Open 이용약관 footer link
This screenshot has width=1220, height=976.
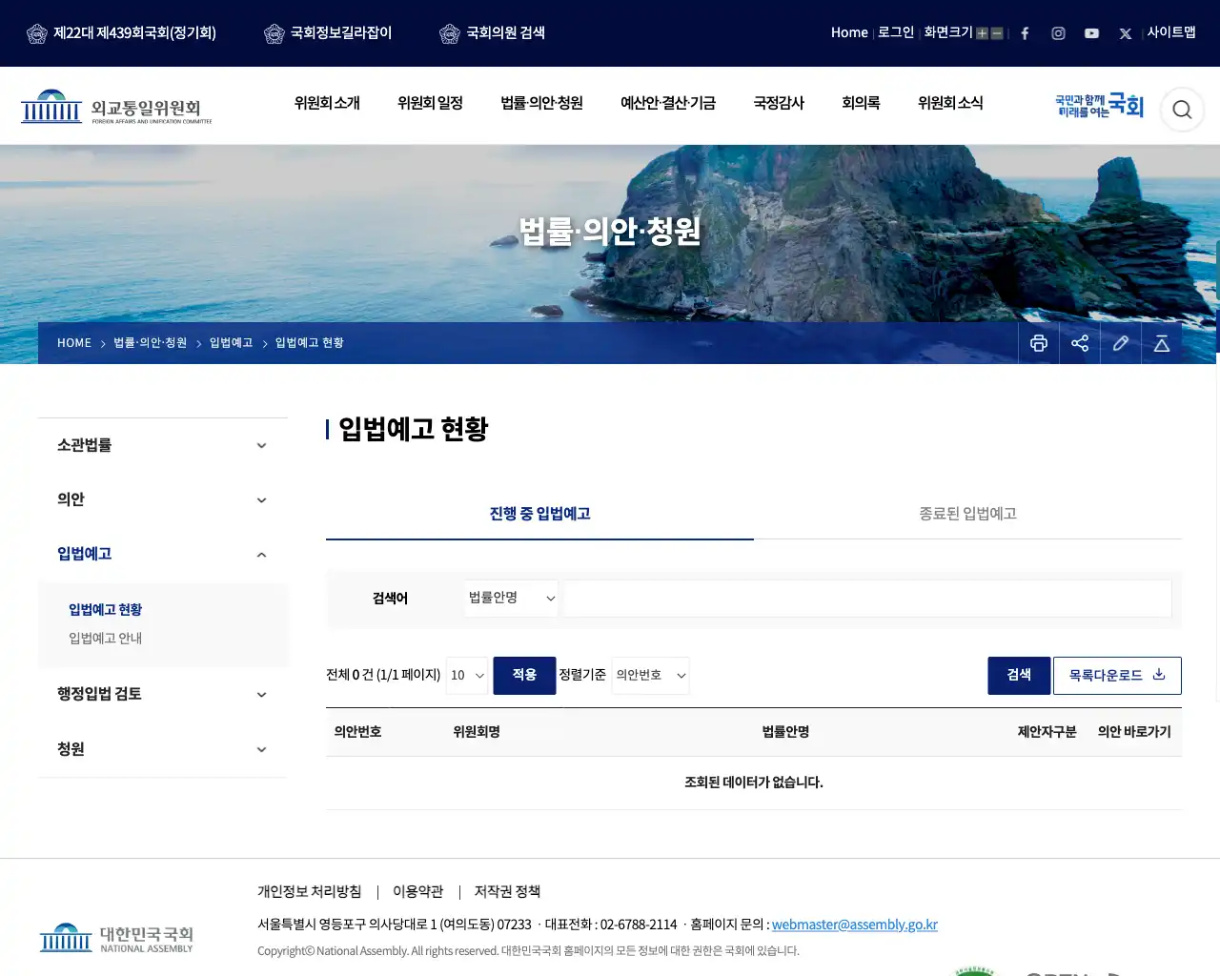coord(417,891)
